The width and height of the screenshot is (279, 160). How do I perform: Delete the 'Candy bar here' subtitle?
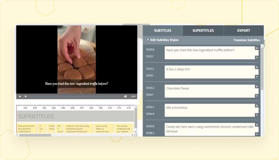click(257, 125)
